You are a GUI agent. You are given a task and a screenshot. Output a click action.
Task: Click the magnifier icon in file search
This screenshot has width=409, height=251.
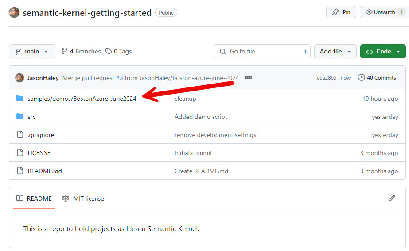[223, 52]
